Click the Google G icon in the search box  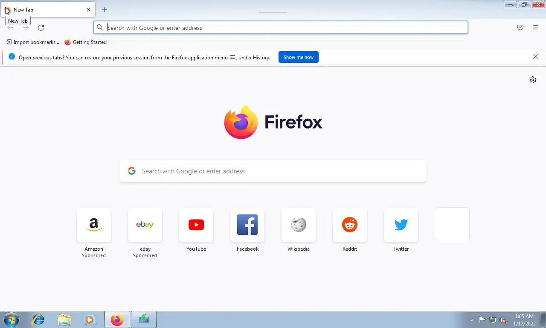point(132,171)
